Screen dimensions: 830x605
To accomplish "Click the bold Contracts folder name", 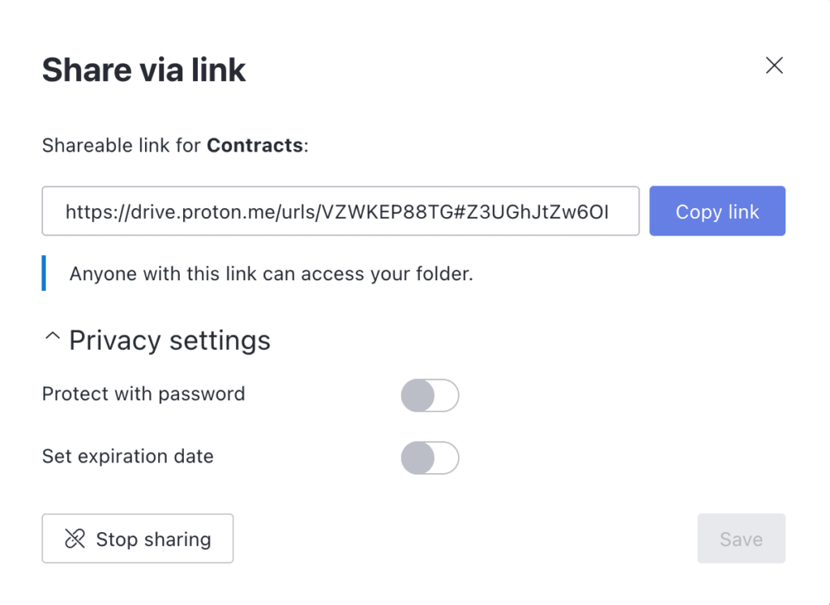I will pos(255,146).
